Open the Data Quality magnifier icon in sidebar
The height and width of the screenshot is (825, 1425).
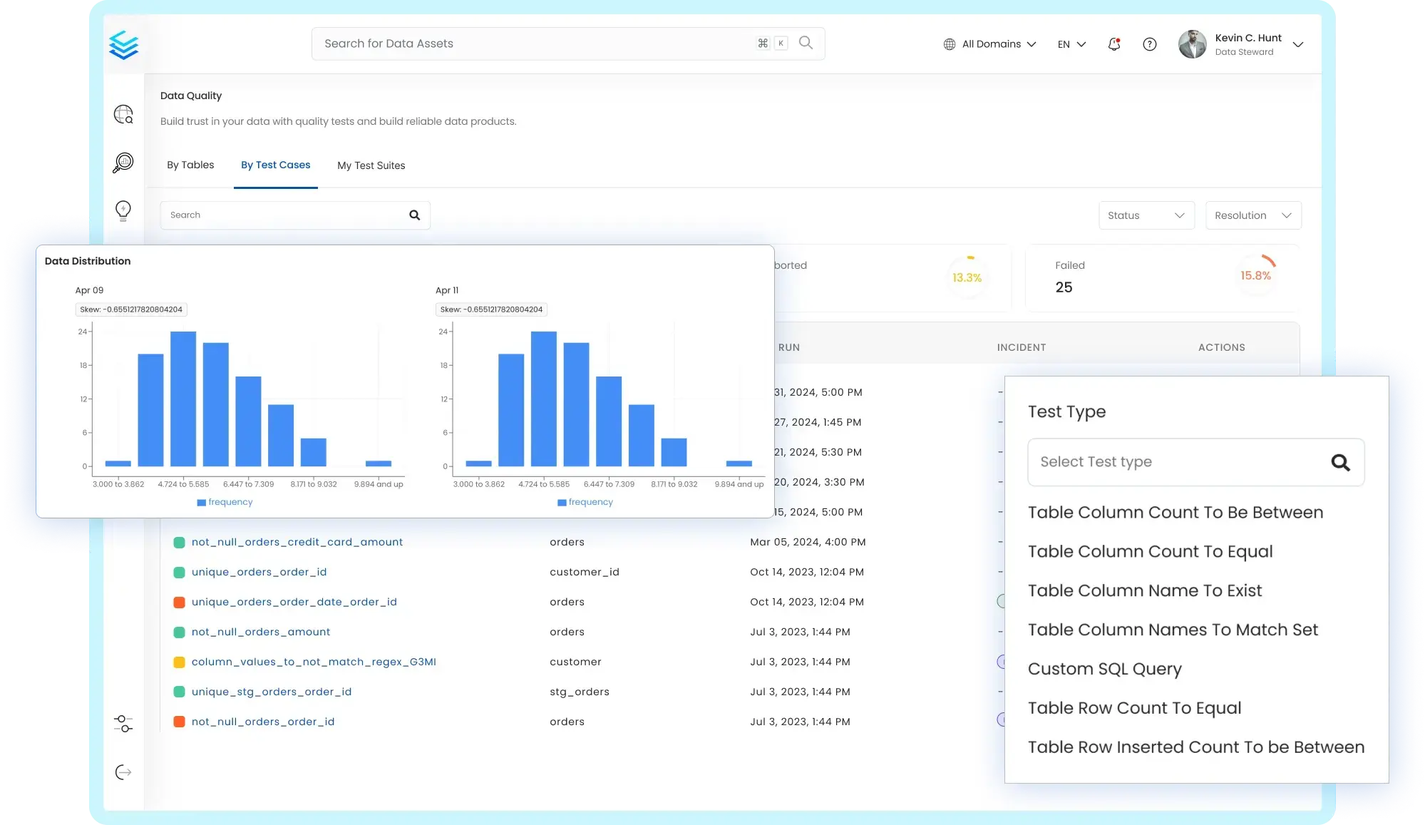(123, 163)
